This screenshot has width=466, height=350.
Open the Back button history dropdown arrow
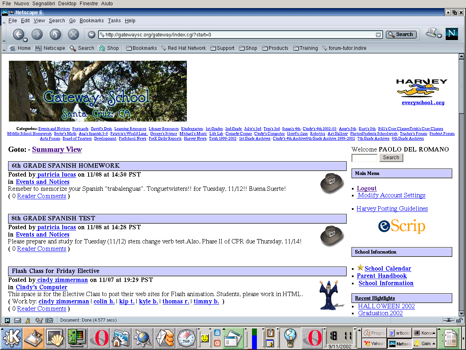click(x=25, y=40)
